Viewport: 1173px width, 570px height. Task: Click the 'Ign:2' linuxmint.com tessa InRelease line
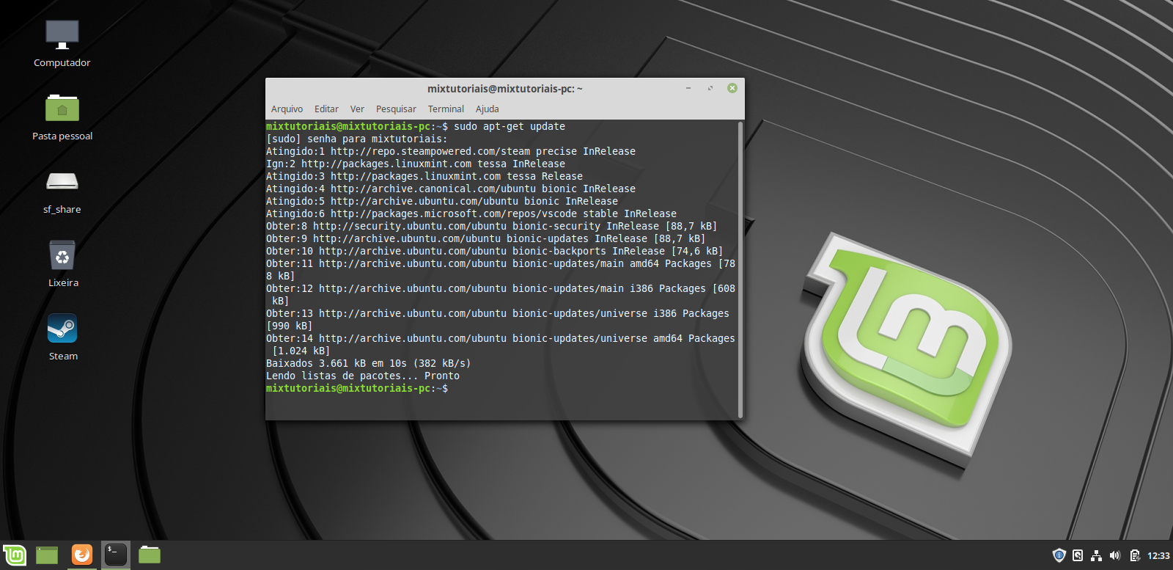pyautogui.click(x=416, y=164)
